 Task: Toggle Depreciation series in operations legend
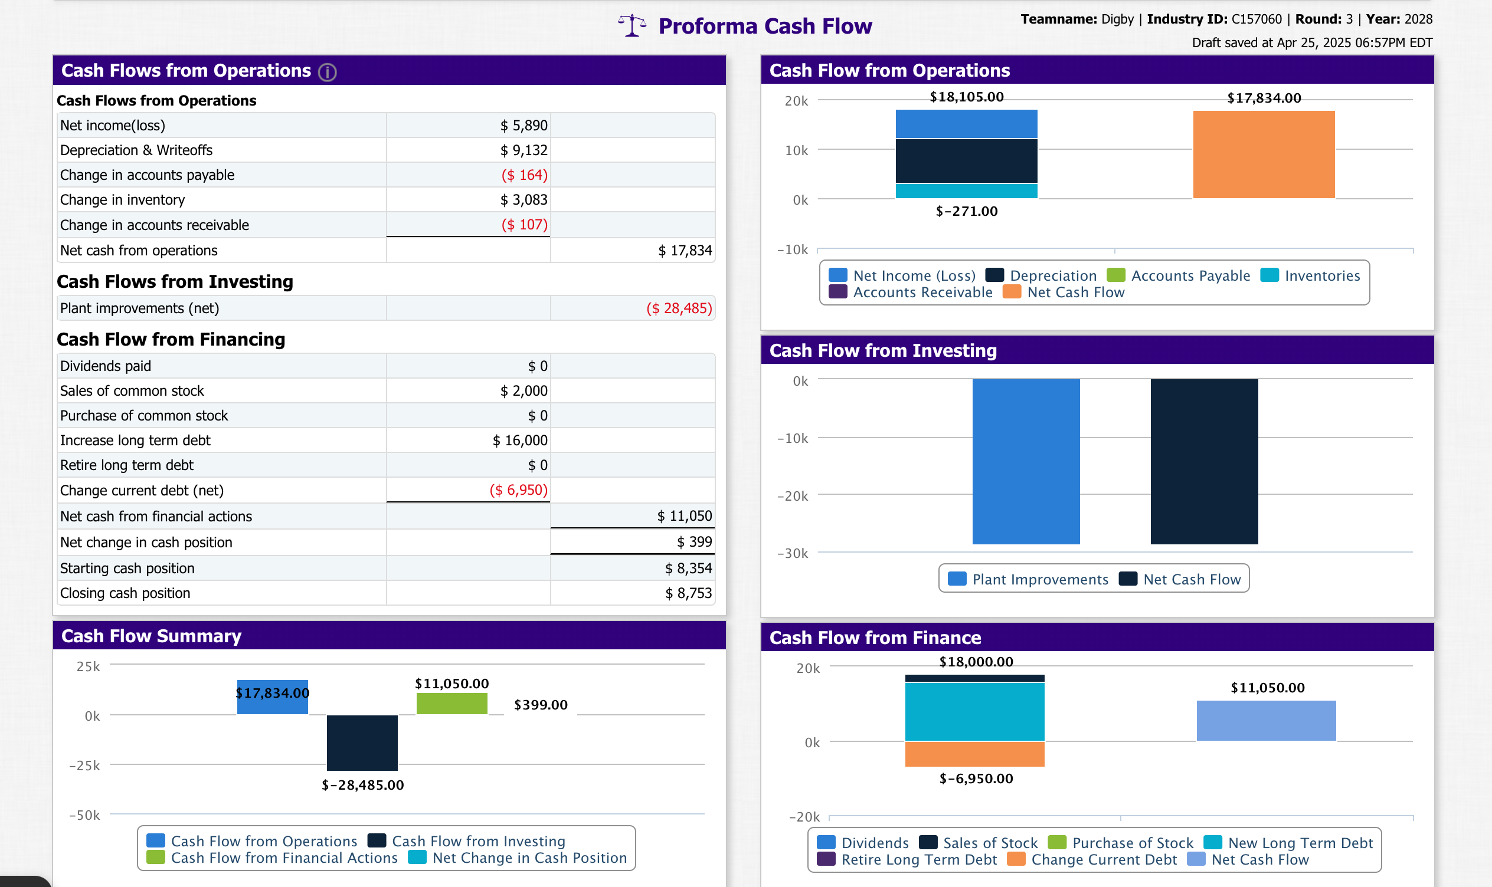click(1052, 275)
